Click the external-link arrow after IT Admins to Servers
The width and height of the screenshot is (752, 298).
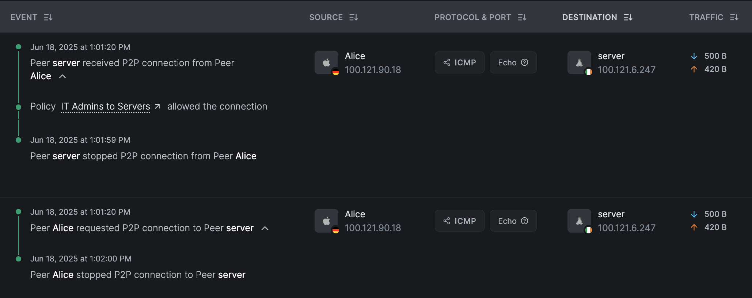(x=157, y=106)
